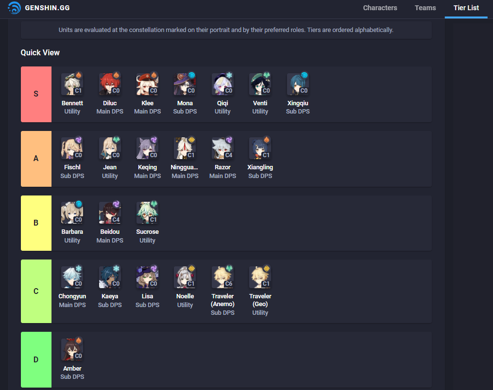This screenshot has height=390, width=493.
Task: Click the Genshin.gg swirl logo icon
Action: tap(14, 8)
